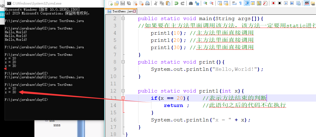
Task: Click the Open file folder icon
Action: point(117,3)
